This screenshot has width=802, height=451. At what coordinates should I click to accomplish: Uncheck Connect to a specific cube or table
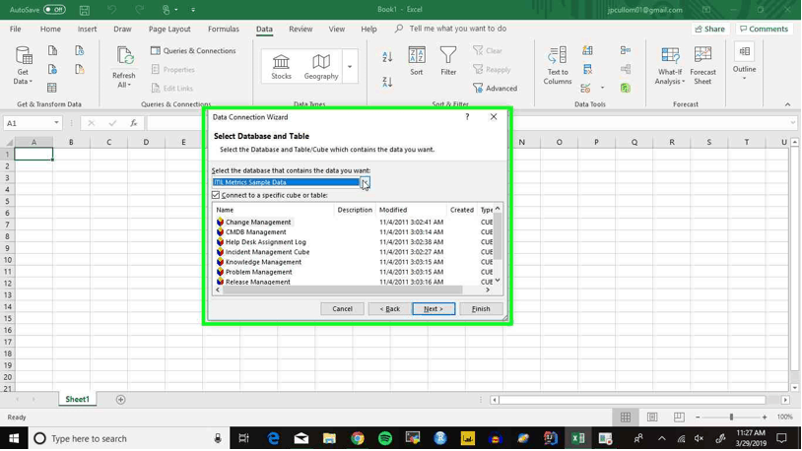pyautogui.click(x=217, y=195)
